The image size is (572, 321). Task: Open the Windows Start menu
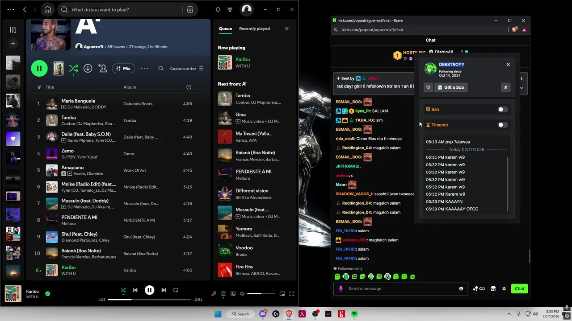(218, 314)
